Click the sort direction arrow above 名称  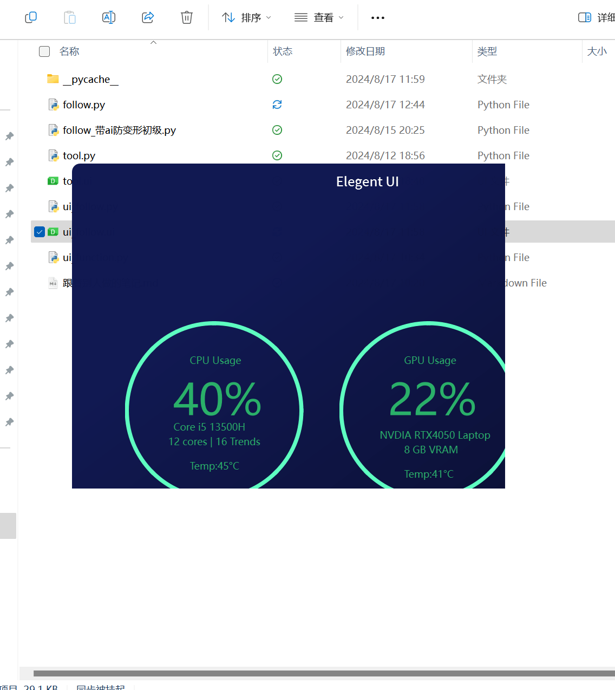coord(153,42)
